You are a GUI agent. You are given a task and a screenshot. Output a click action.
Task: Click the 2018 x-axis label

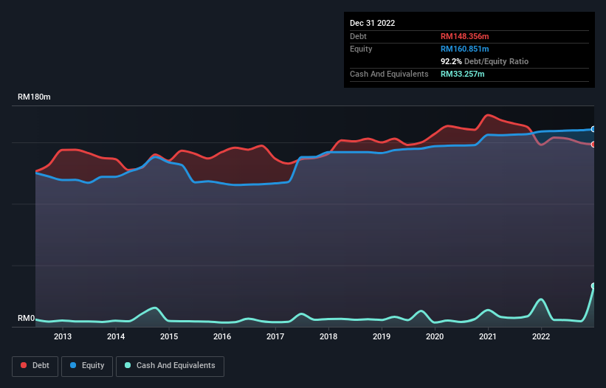(328, 336)
